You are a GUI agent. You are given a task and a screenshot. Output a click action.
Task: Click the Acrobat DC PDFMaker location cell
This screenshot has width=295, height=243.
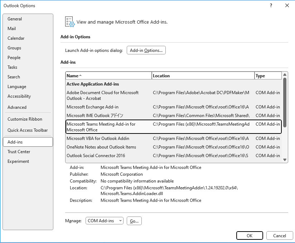(201, 93)
